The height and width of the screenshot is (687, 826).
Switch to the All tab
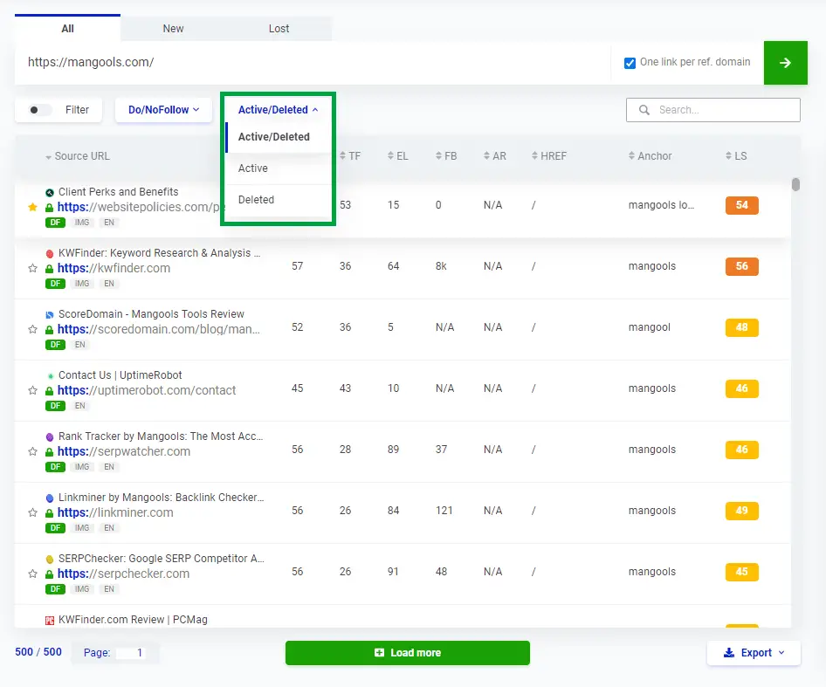coord(67,29)
